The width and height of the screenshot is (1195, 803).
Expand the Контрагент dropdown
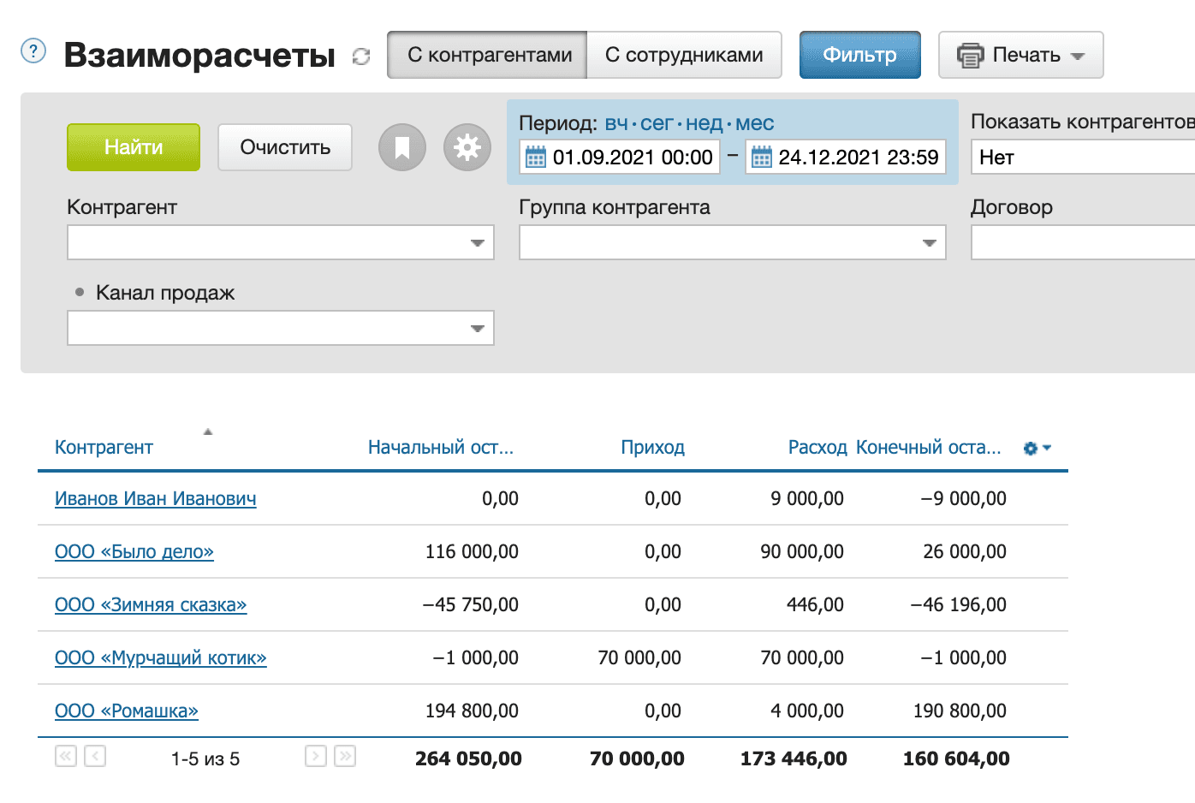click(x=477, y=243)
